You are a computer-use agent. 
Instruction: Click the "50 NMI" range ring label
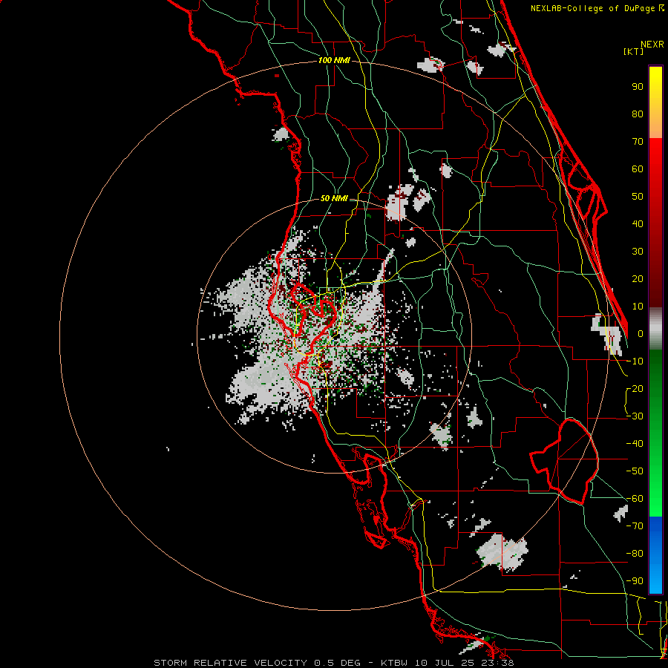[334, 198]
